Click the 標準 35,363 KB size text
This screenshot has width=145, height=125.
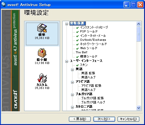click(x=42, y=38)
